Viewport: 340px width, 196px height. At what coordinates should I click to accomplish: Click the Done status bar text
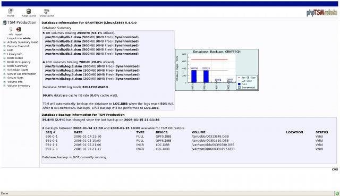[4, 193]
